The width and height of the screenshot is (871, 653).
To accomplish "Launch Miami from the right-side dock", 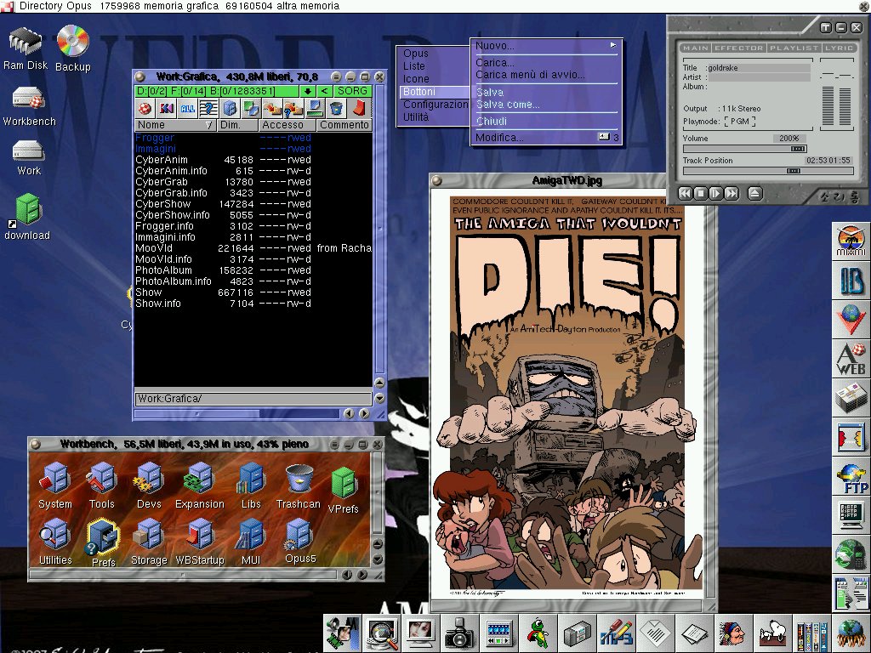I will pos(851,240).
